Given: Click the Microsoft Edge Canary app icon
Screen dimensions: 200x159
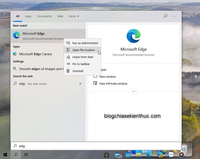Looking at the screenshot, I should click(15, 54).
